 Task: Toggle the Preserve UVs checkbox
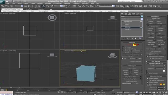point(148,26)
